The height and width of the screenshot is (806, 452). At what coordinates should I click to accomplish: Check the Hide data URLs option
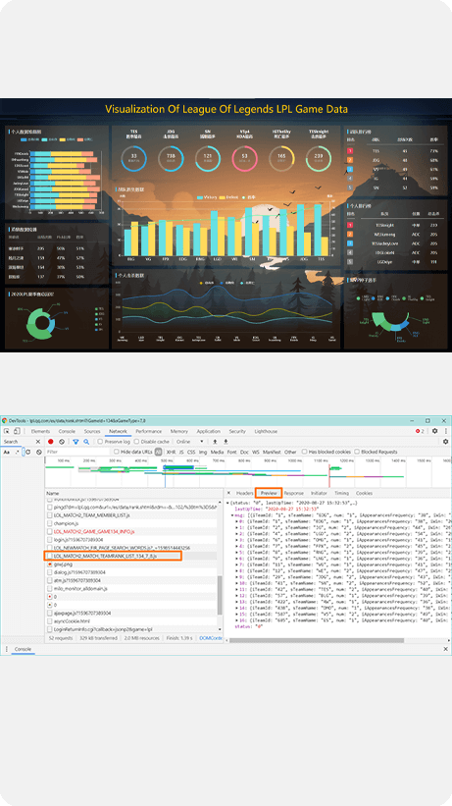[x=117, y=452]
